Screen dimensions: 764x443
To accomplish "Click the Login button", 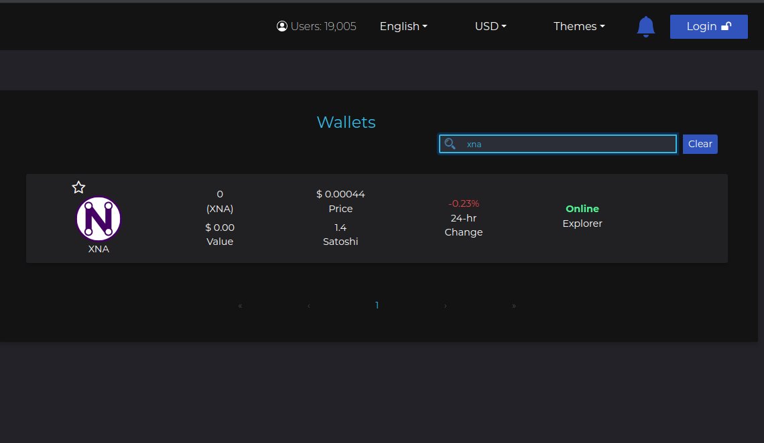I will coord(708,27).
